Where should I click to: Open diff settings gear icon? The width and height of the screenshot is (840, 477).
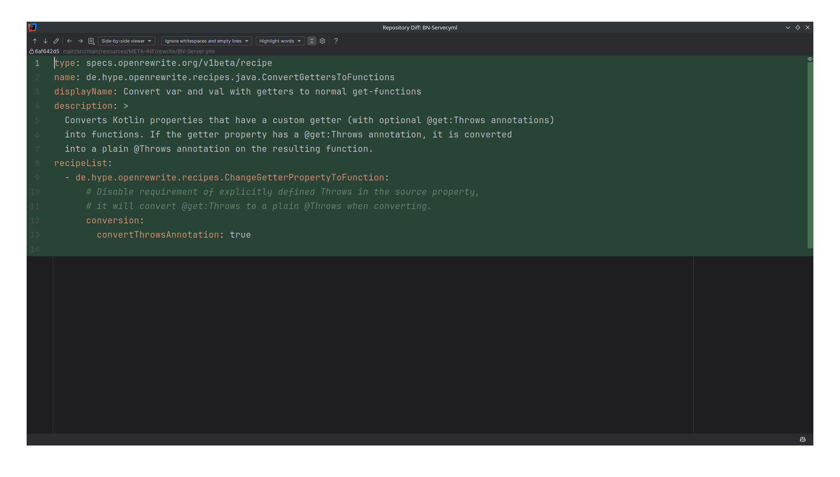[x=322, y=41]
